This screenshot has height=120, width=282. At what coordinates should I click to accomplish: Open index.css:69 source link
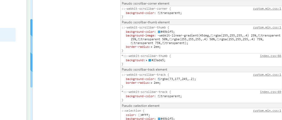click(270, 92)
